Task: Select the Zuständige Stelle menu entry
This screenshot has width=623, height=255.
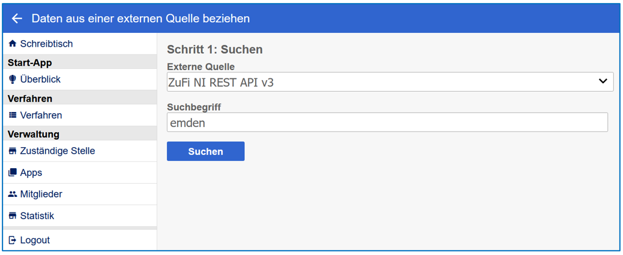Action: click(x=58, y=151)
